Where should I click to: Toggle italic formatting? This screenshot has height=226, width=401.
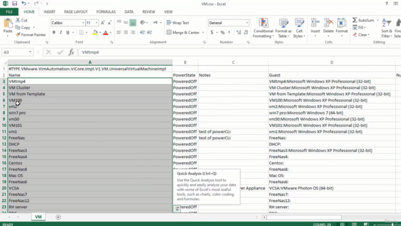pos(61,33)
